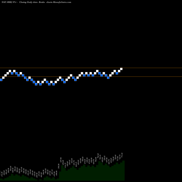Screen dimensions: 182x182
Task: Click the last green volume bar at the right end
Action: point(123,170)
